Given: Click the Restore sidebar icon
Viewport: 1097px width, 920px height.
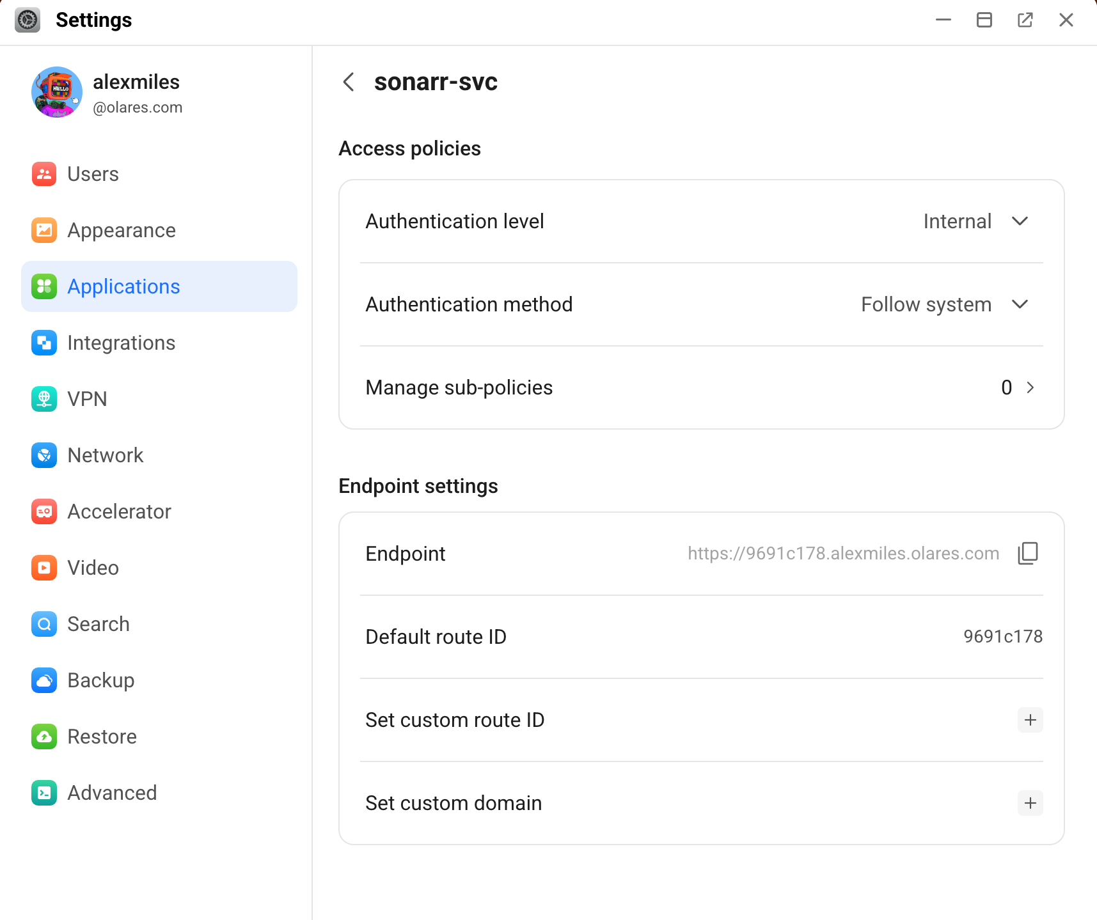Looking at the screenshot, I should point(44,737).
